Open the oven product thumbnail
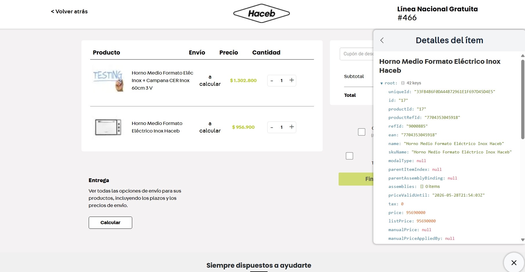Viewport: 525px width, 272px height. (x=108, y=127)
